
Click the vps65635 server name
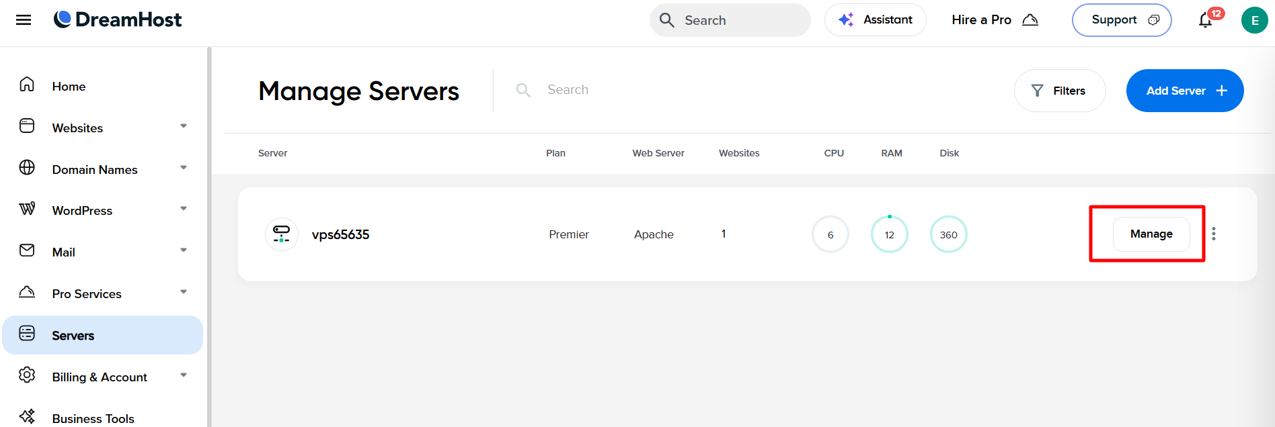(x=340, y=234)
